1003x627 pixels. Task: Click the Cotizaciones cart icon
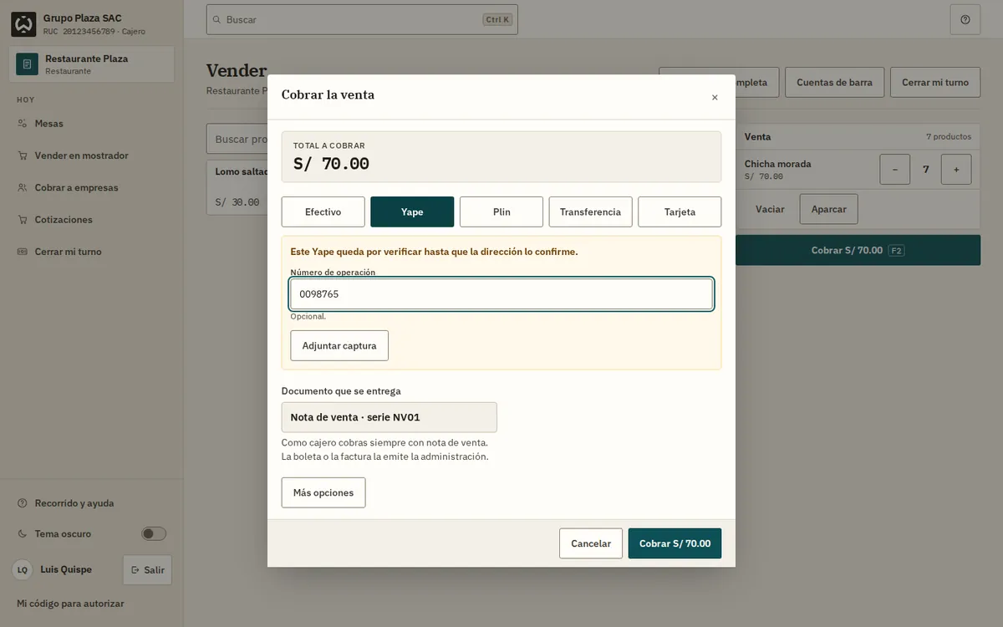23,220
